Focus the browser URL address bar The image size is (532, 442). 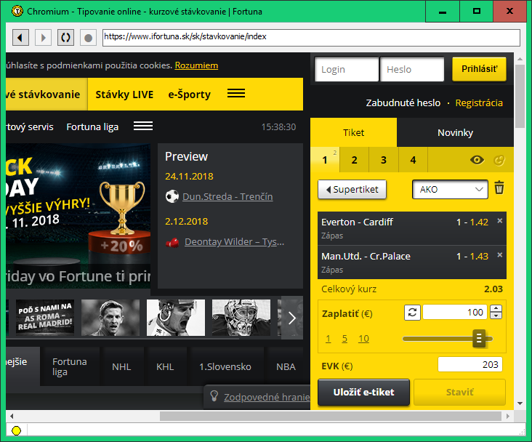311,37
